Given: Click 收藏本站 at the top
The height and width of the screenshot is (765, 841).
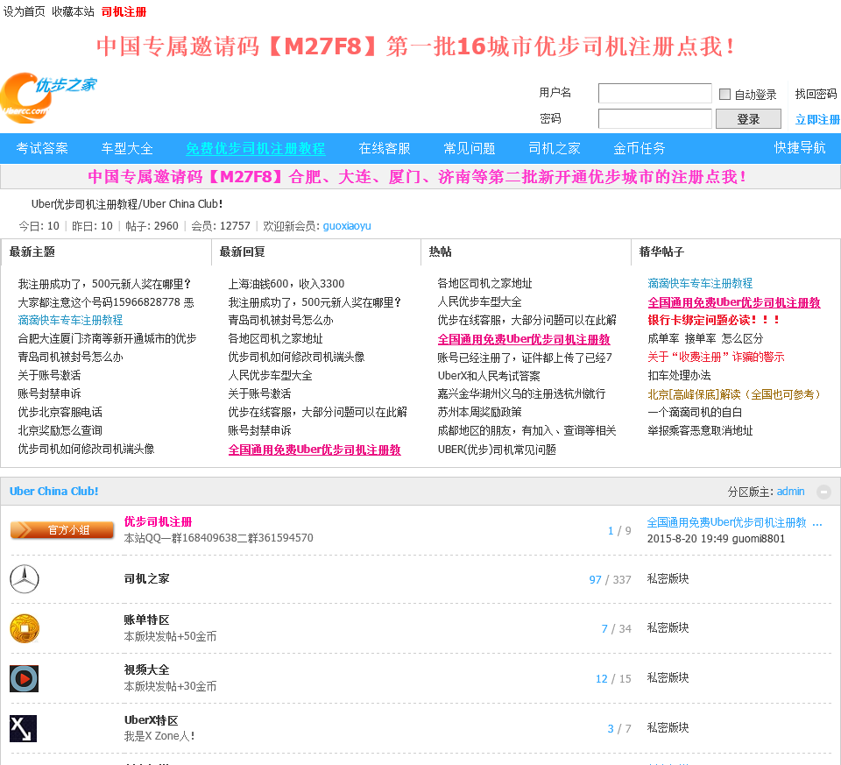Looking at the screenshot, I should pos(73,11).
